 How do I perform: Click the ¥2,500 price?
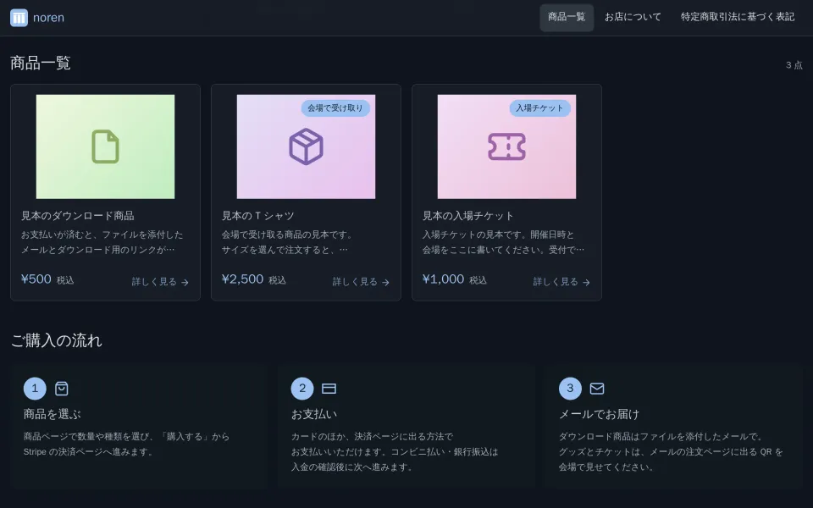tap(243, 279)
